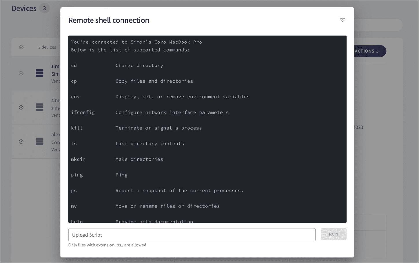Viewport: 419px width, 263px height.
Task: Toggle the select-all checkmark next to "3 devices"
Action: [x=21, y=47]
